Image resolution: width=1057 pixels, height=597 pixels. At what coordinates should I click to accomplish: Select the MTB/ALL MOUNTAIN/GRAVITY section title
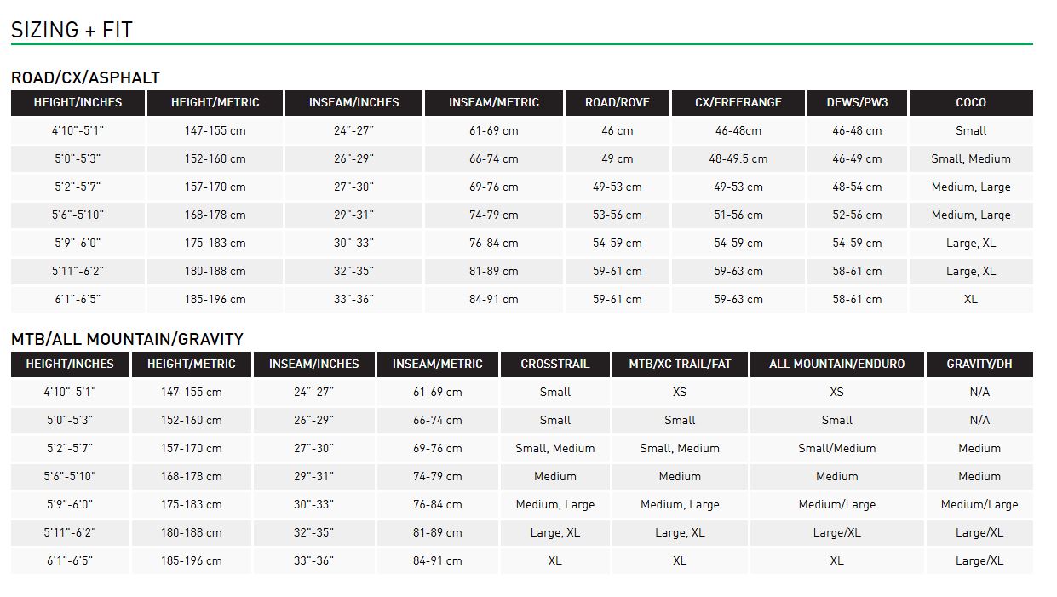(x=127, y=339)
